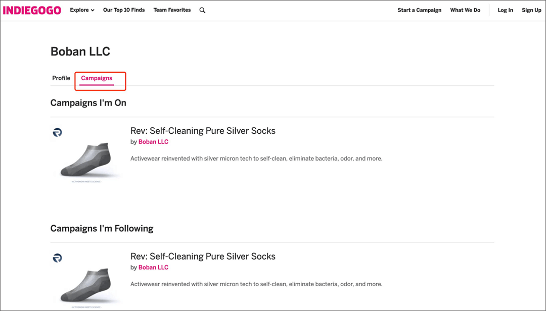Click the Sign Up link
The width and height of the screenshot is (546, 311).
[531, 10]
